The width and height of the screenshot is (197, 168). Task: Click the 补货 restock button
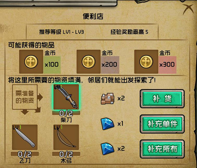pos(162,99)
